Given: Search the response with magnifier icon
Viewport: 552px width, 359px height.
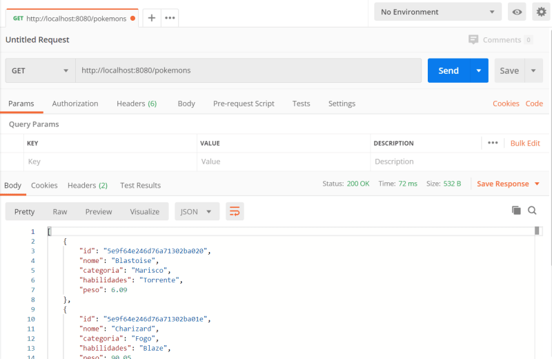Looking at the screenshot, I should tap(532, 211).
